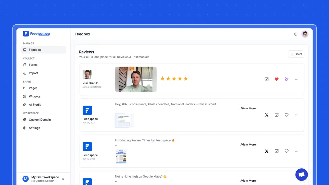
Task: Expand View More on Review Times post
Action: [247, 145]
